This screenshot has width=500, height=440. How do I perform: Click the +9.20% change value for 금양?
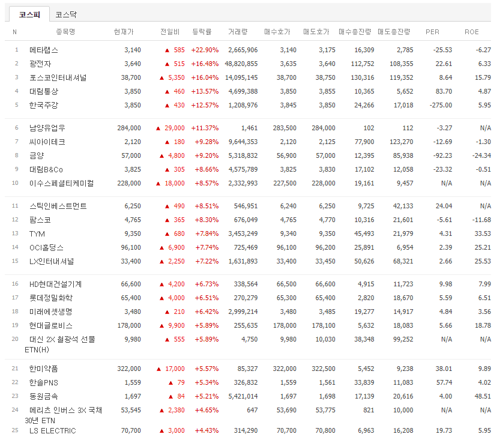click(x=206, y=155)
